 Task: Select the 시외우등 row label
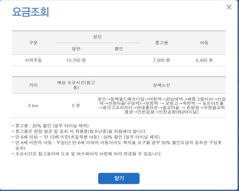[33, 60]
